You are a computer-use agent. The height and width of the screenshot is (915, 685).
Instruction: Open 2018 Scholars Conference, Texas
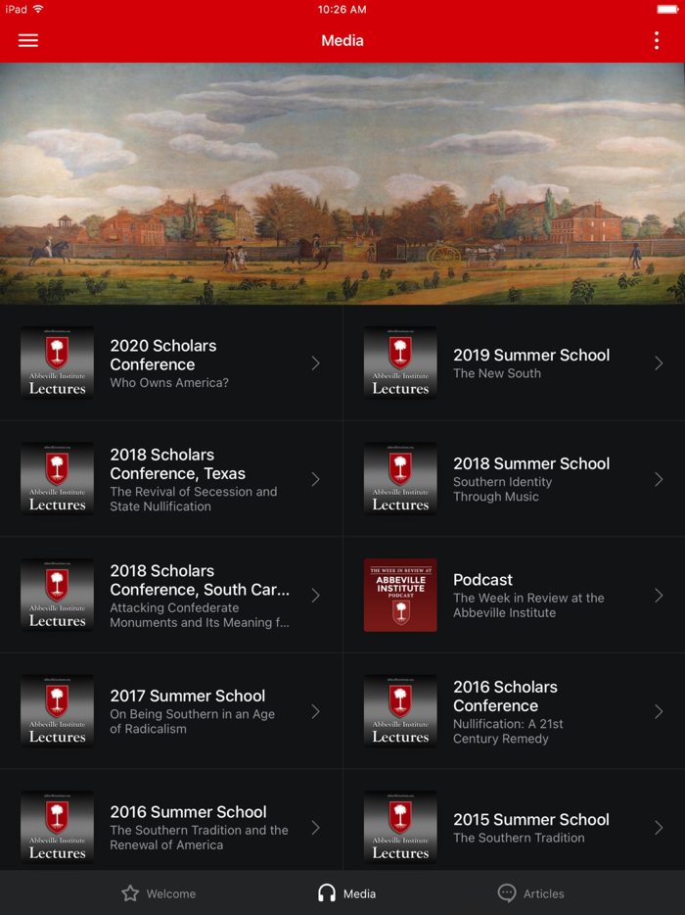point(171,479)
